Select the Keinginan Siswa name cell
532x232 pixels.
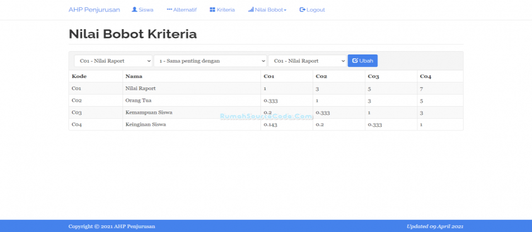(192, 124)
